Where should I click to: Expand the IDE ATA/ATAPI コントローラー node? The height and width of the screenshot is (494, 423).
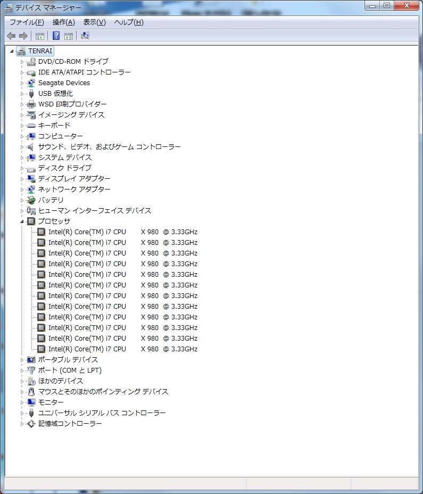22,72
